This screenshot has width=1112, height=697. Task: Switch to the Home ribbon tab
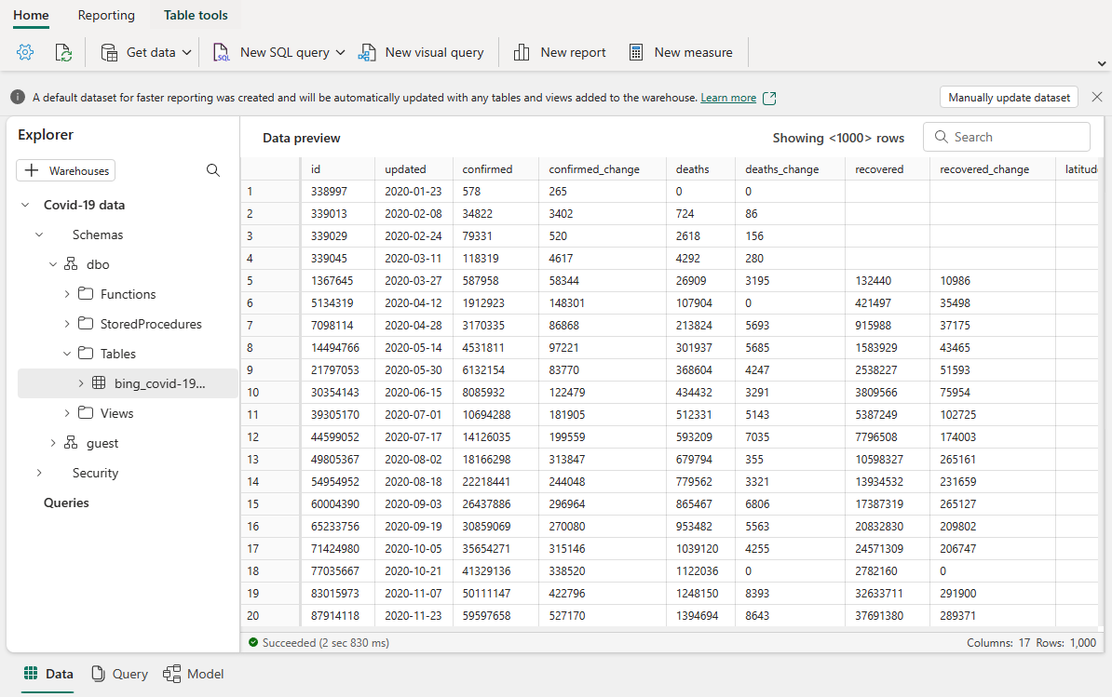coord(32,15)
